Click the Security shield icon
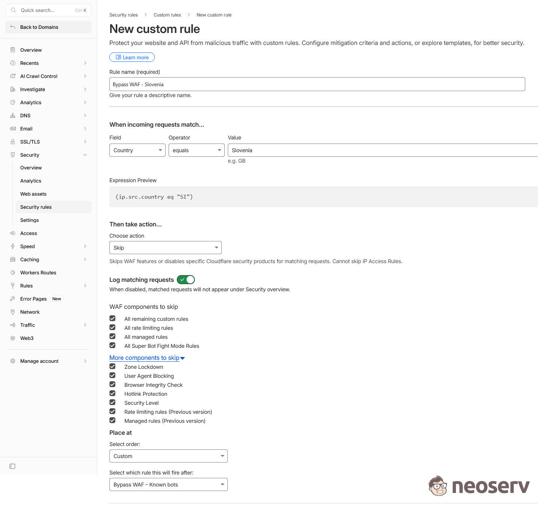This screenshot has width=538, height=509. tap(13, 155)
